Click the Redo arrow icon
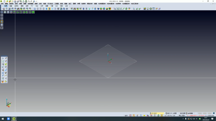Screen dimensions: 216x121 31,1
